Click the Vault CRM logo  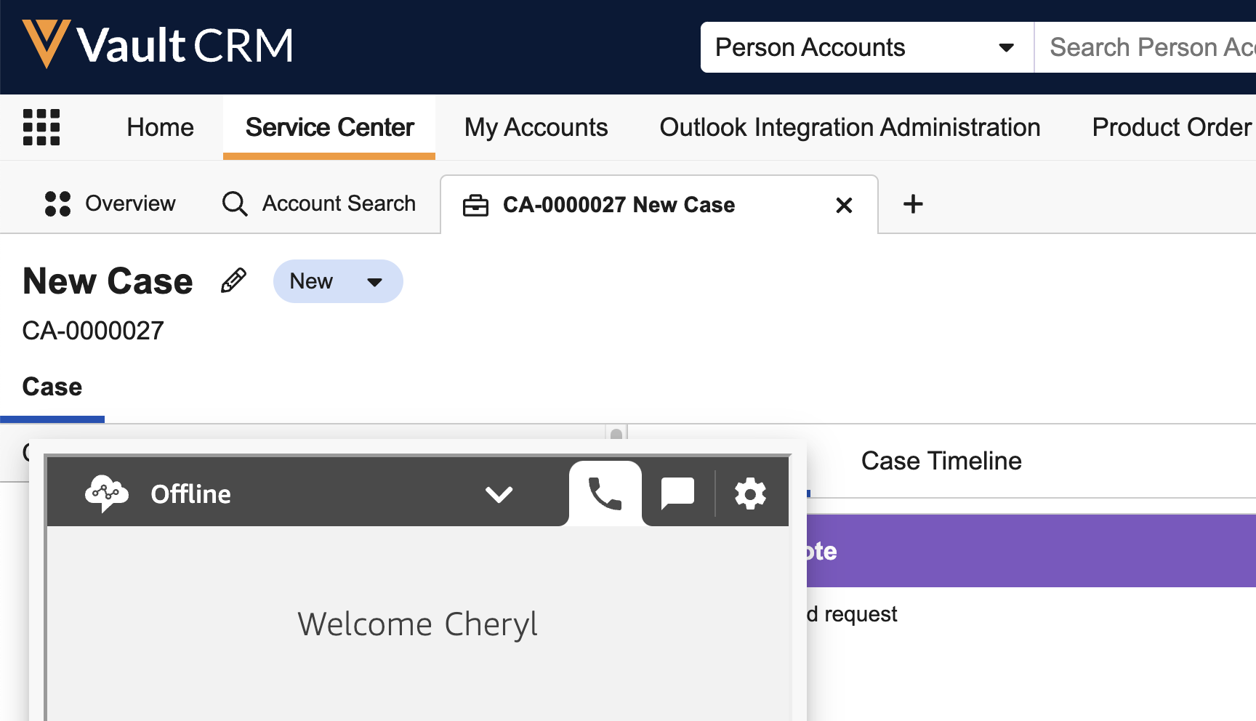pyautogui.click(x=157, y=45)
